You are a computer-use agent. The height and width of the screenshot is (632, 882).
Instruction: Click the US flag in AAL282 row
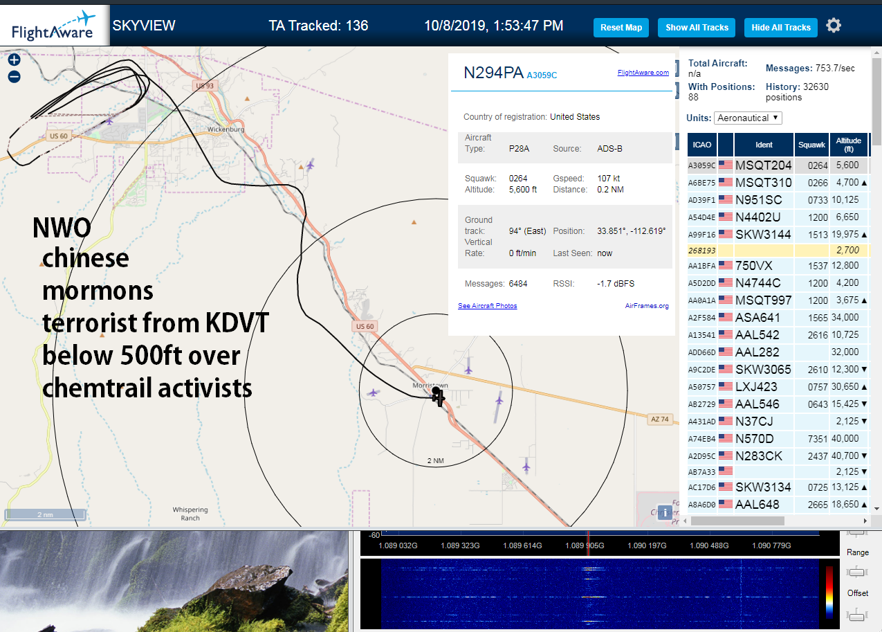(725, 352)
